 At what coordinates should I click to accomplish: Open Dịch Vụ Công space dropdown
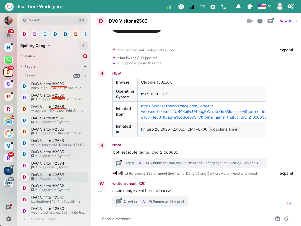[35, 46]
